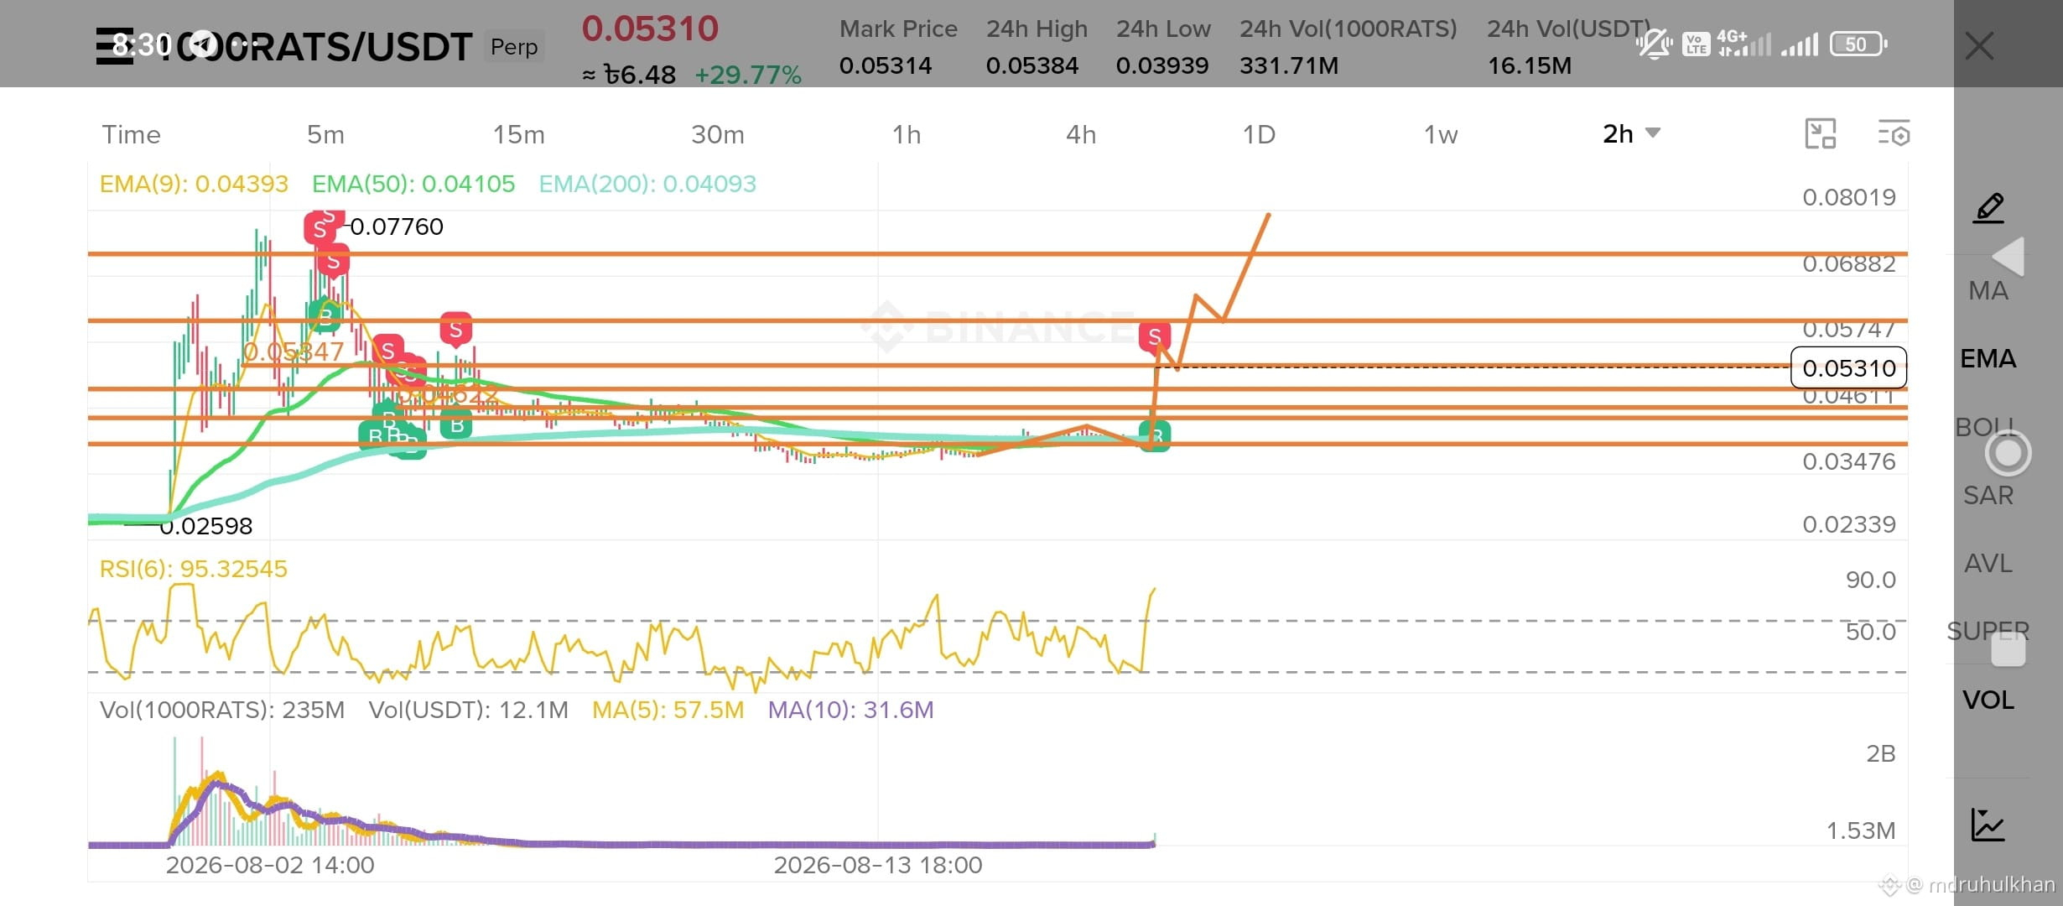Tap the VoLTE status icon

[1696, 44]
